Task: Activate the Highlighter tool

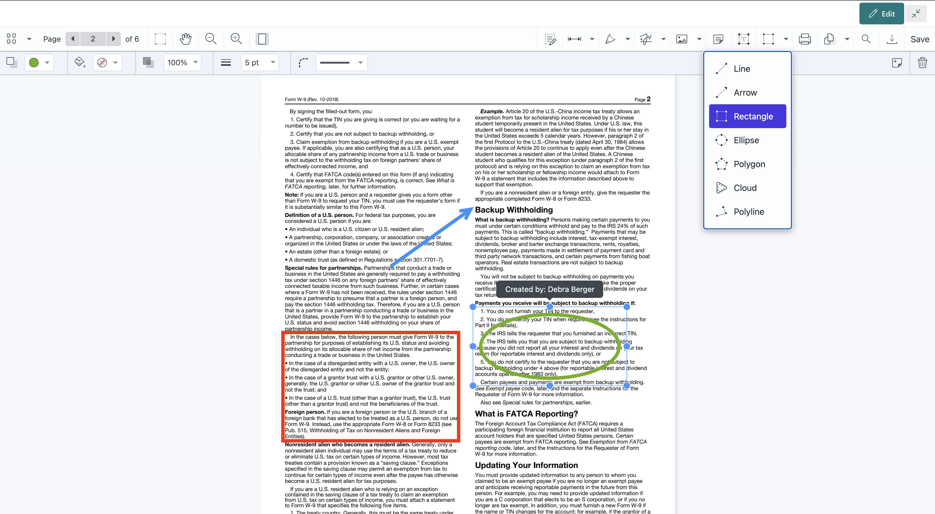Action: coord(611,39)
